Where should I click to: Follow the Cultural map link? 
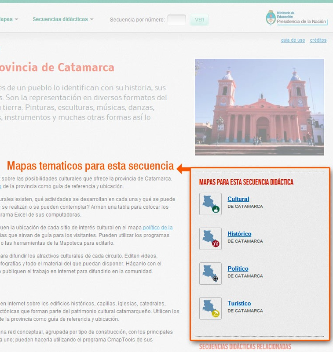[238, 199]
